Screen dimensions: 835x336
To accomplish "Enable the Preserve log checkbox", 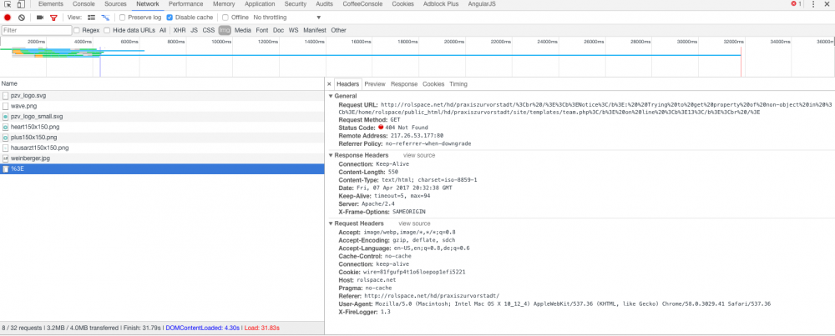I will tap(123, 17).
